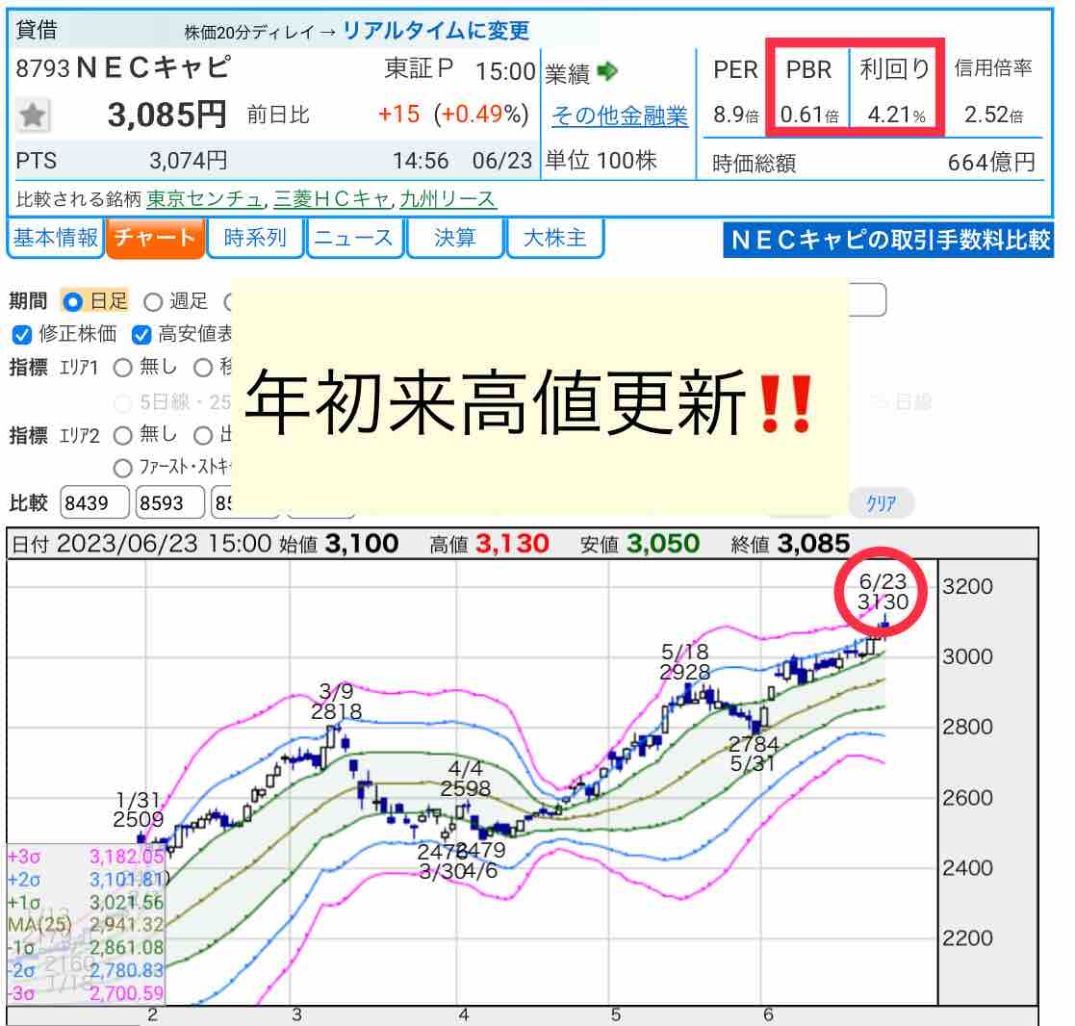
Task: Toggle the 高安値表示 checkbox
Action: [x=141, y=335]
